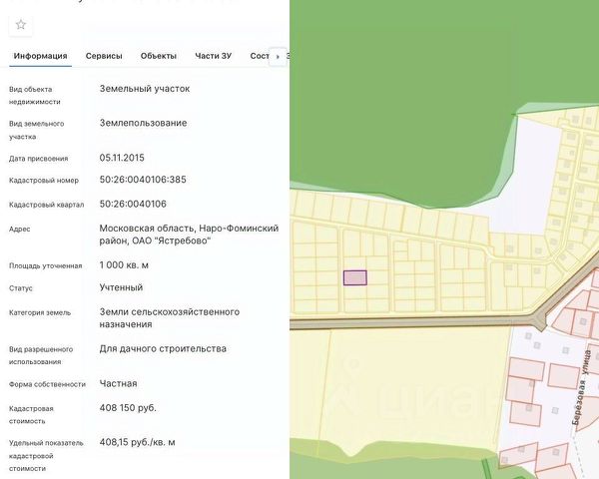Click the address text Наро-Фоминский район

pos(189,235)
